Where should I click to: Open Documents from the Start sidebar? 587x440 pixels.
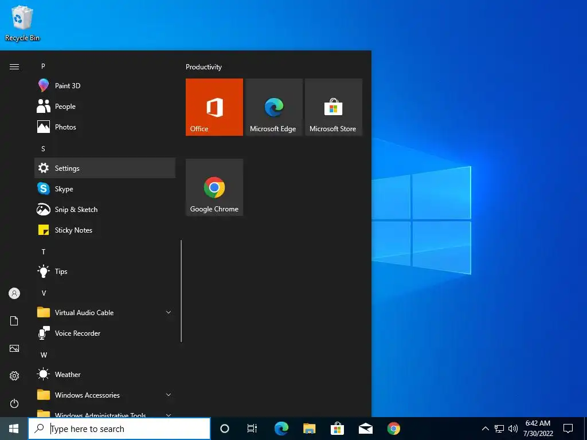tap(14, 321)
